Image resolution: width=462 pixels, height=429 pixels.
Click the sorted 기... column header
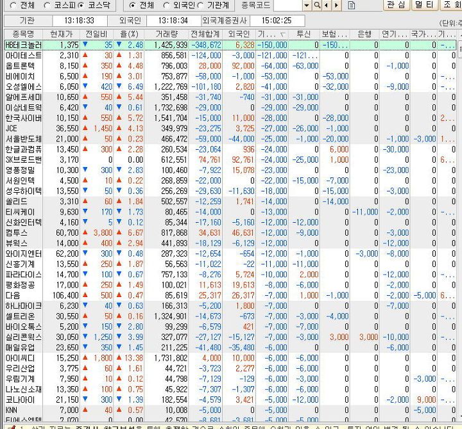(x=271, y=34)
